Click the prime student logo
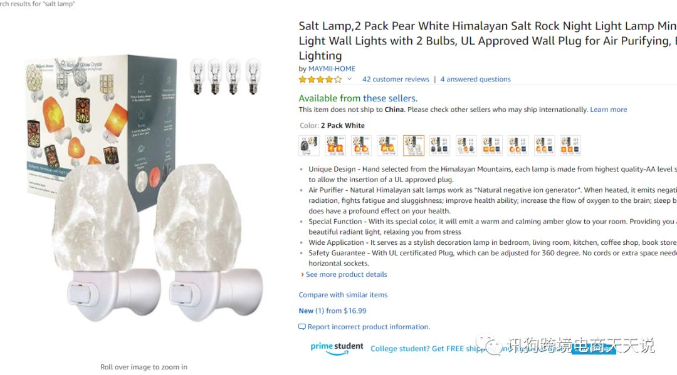Viewport: 677px width, 375px height. [337, 348]
